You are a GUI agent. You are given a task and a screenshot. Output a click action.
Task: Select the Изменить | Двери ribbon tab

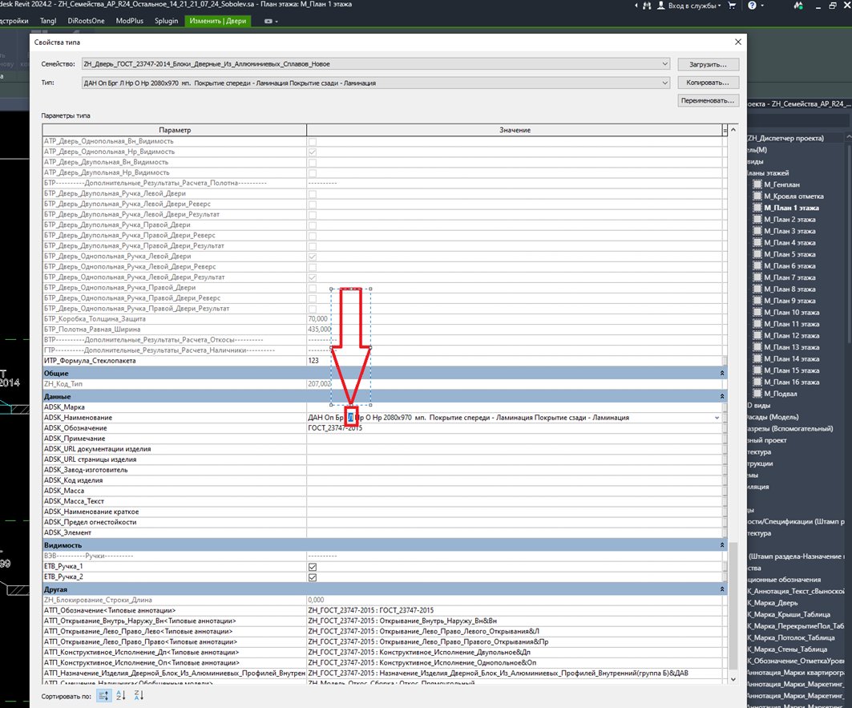click(x=218, y=21)
